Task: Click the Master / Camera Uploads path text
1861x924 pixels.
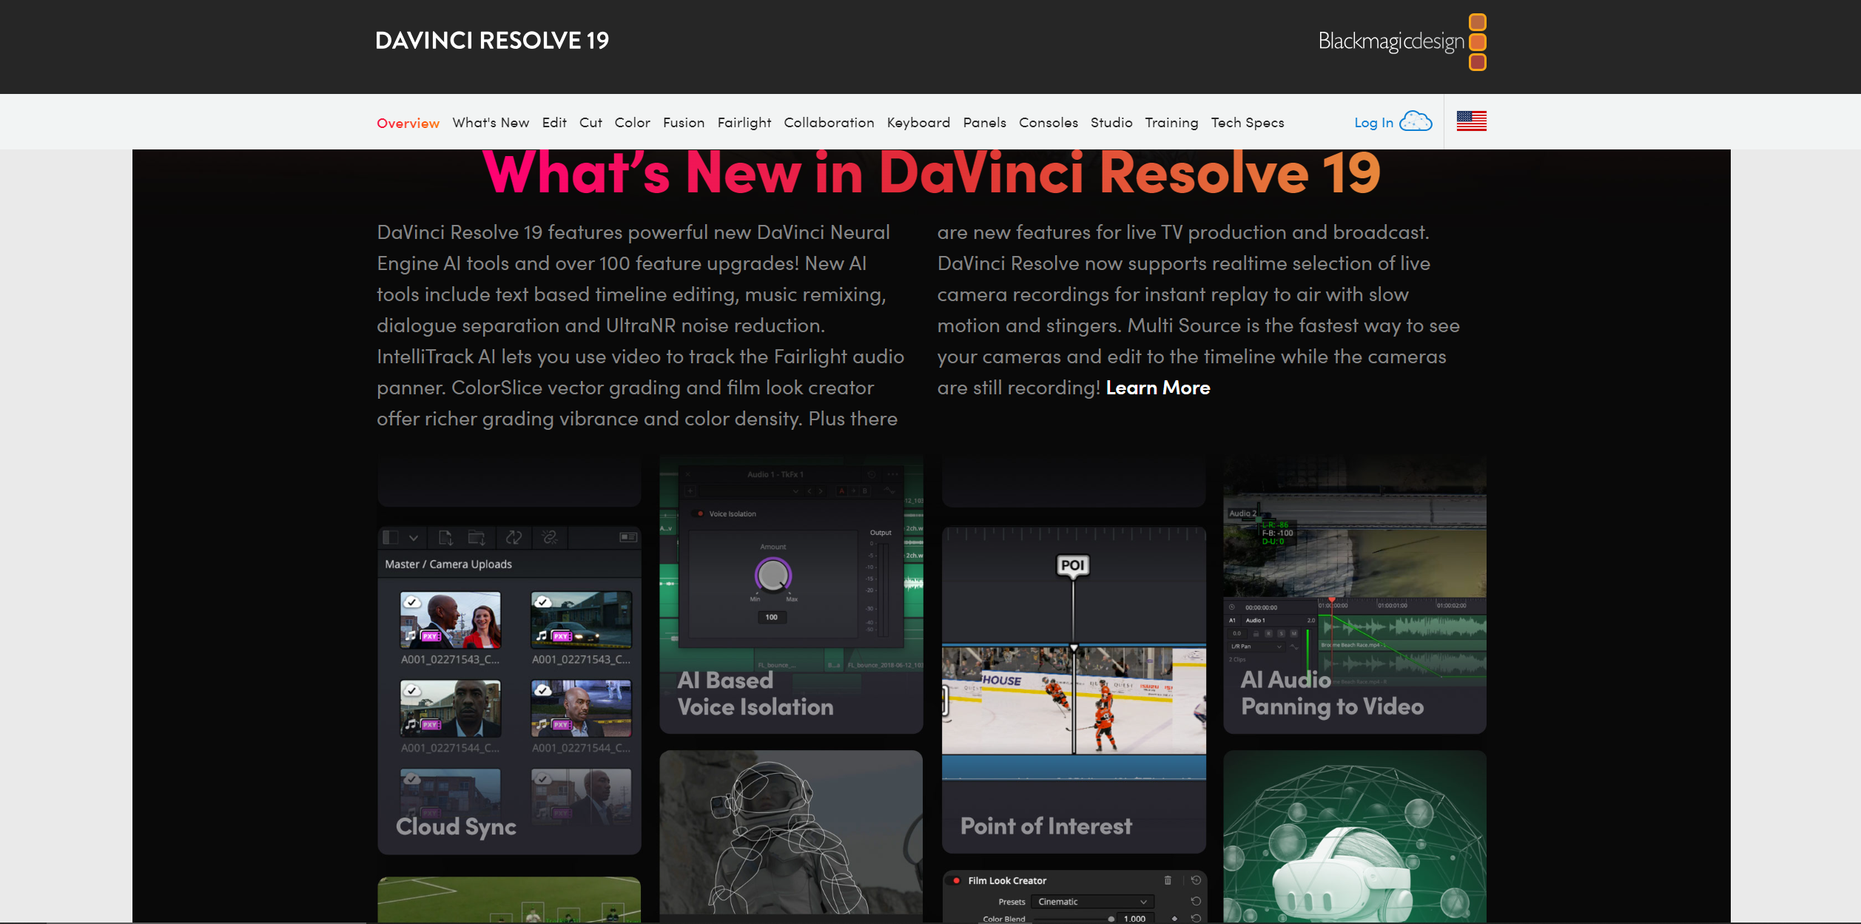Action: [448, 564]
